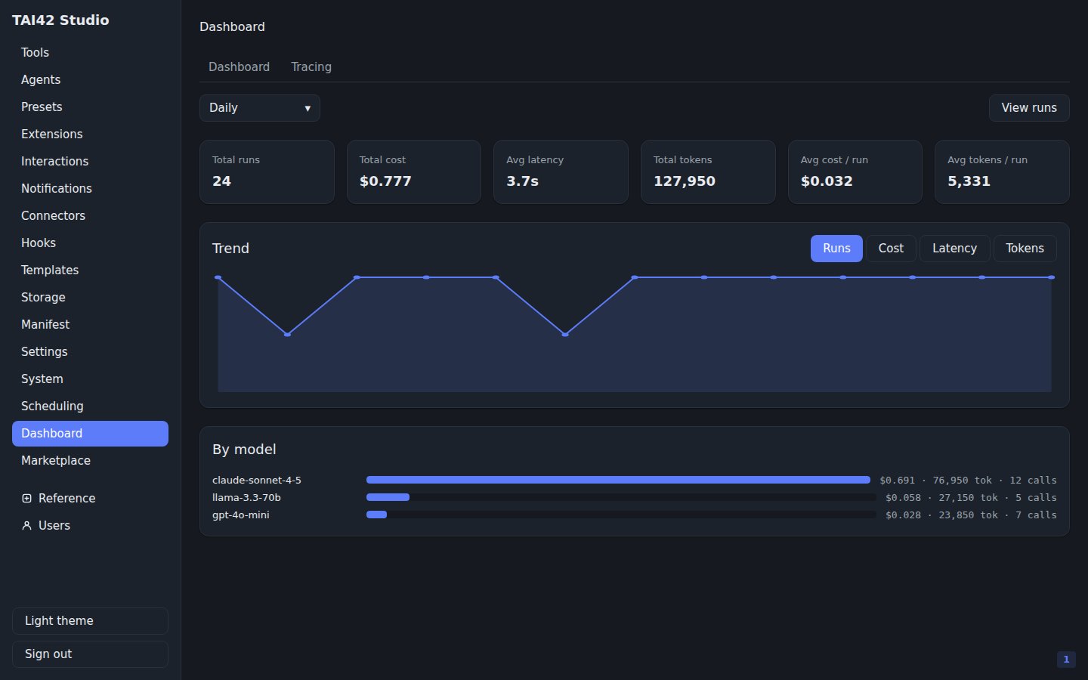
Task: Open Hooks in the sidebar
Action: [x=90, y=243]
